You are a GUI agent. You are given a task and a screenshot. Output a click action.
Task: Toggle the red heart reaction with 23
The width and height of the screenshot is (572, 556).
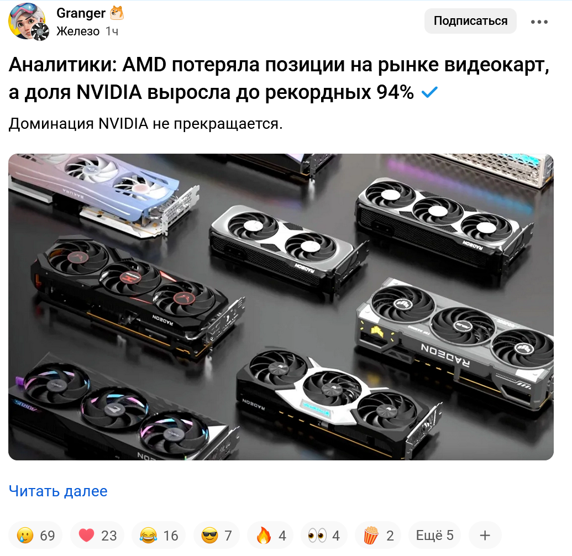(97, 536)
